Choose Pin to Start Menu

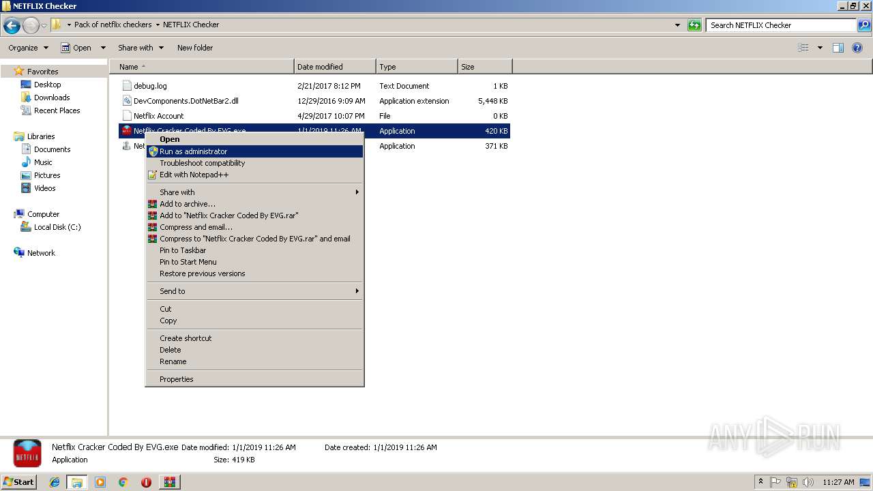click(x=255, y=262)
